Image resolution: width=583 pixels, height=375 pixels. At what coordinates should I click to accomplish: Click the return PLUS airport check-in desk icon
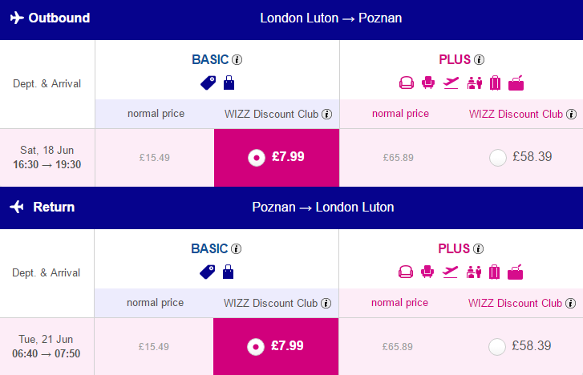[x=474, y=272]
